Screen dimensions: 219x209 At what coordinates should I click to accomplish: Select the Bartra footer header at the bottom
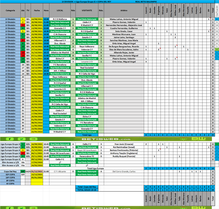[200, 199]
